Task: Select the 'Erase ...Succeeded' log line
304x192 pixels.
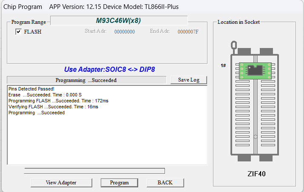Action: pyautogui.click(x=45, y=95)
